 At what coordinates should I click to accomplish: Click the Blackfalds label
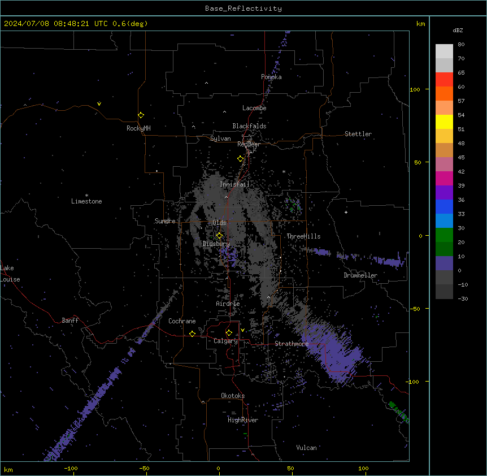point(249,126)
